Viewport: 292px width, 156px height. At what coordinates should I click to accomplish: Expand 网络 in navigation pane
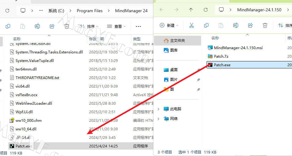159,119
